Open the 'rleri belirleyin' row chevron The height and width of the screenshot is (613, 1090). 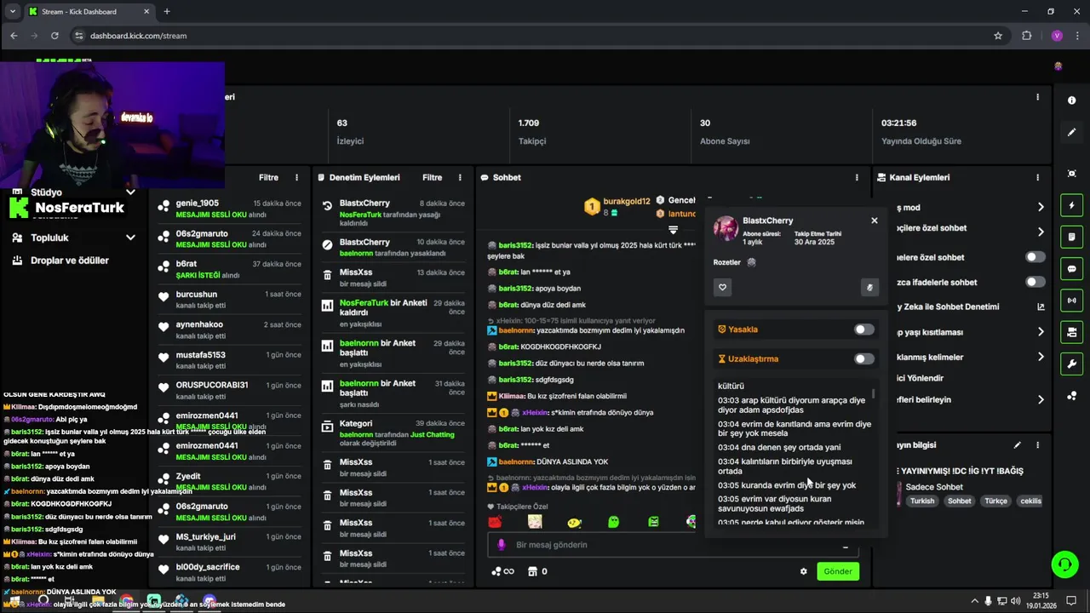coord(1041,399)
